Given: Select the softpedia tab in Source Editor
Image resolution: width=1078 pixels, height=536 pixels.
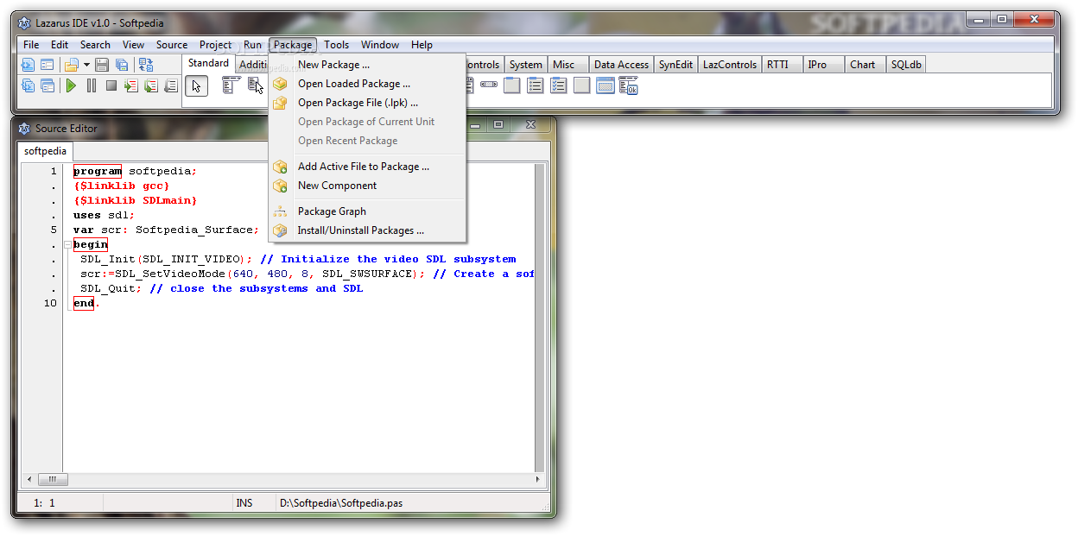Looking at the screenshot, I should pyautogui.click(x=45, y=151).
